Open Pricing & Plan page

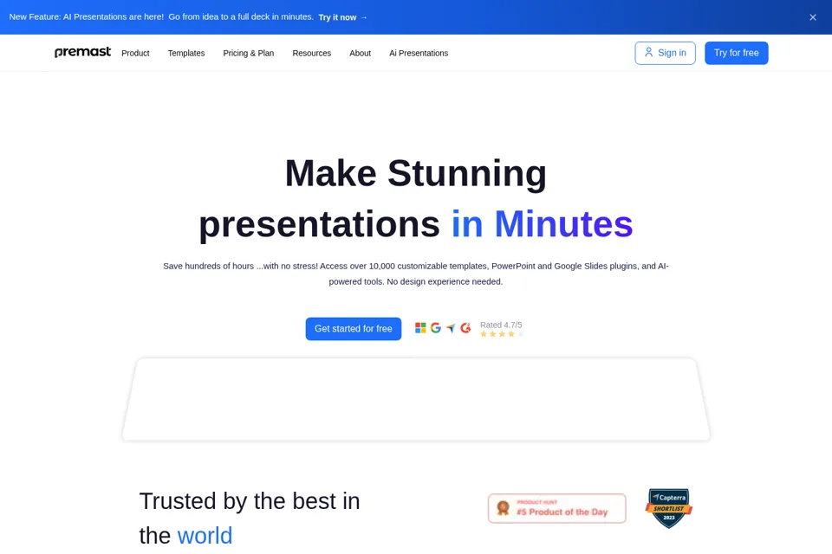[x=249, y=53]
